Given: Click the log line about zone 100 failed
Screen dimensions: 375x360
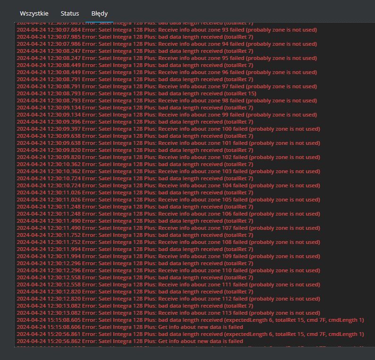Looking at the screenshot, I should (x=168, y=129).
